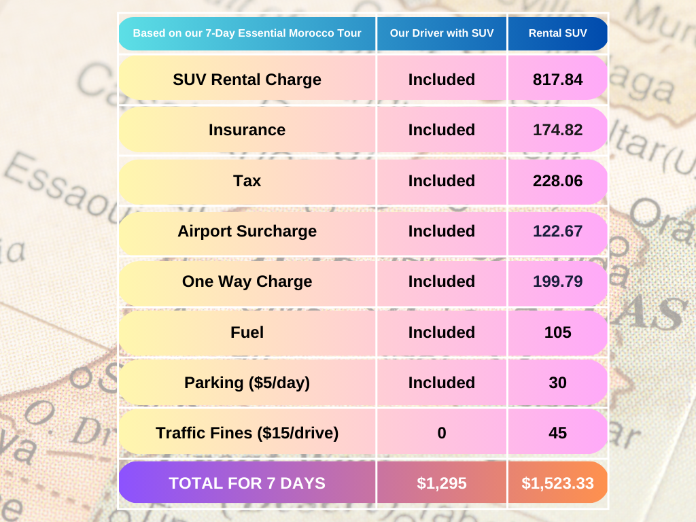Select the 817.84 rental charge value
This screenshot has width=696, height=522.
(557, 80)
